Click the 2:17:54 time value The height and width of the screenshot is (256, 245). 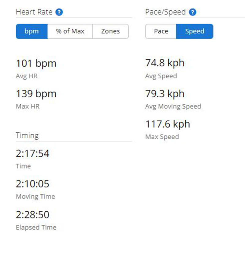[x=32, y=154]
